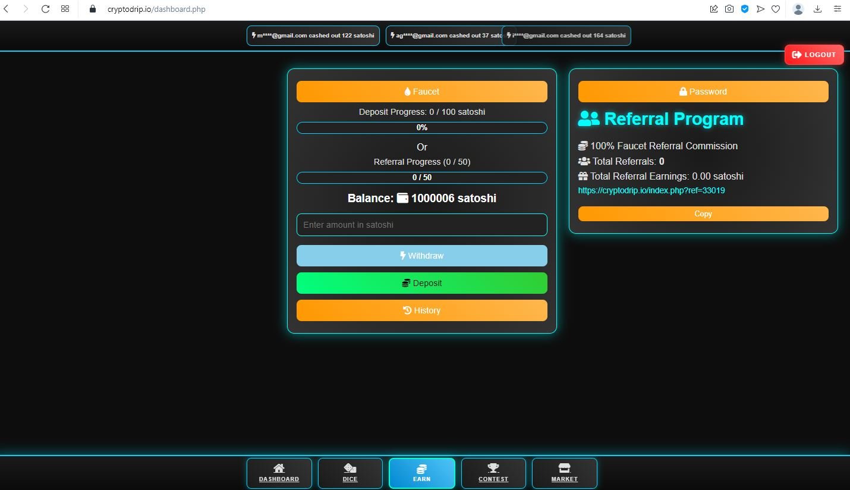The width and height of the screenshot is (850, 490).
Task: Open the browser downloads icon
Action: click(x=817, y=9)
